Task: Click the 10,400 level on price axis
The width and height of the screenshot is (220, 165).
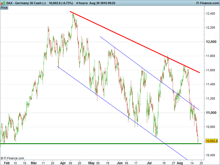Action: [211, 155]
